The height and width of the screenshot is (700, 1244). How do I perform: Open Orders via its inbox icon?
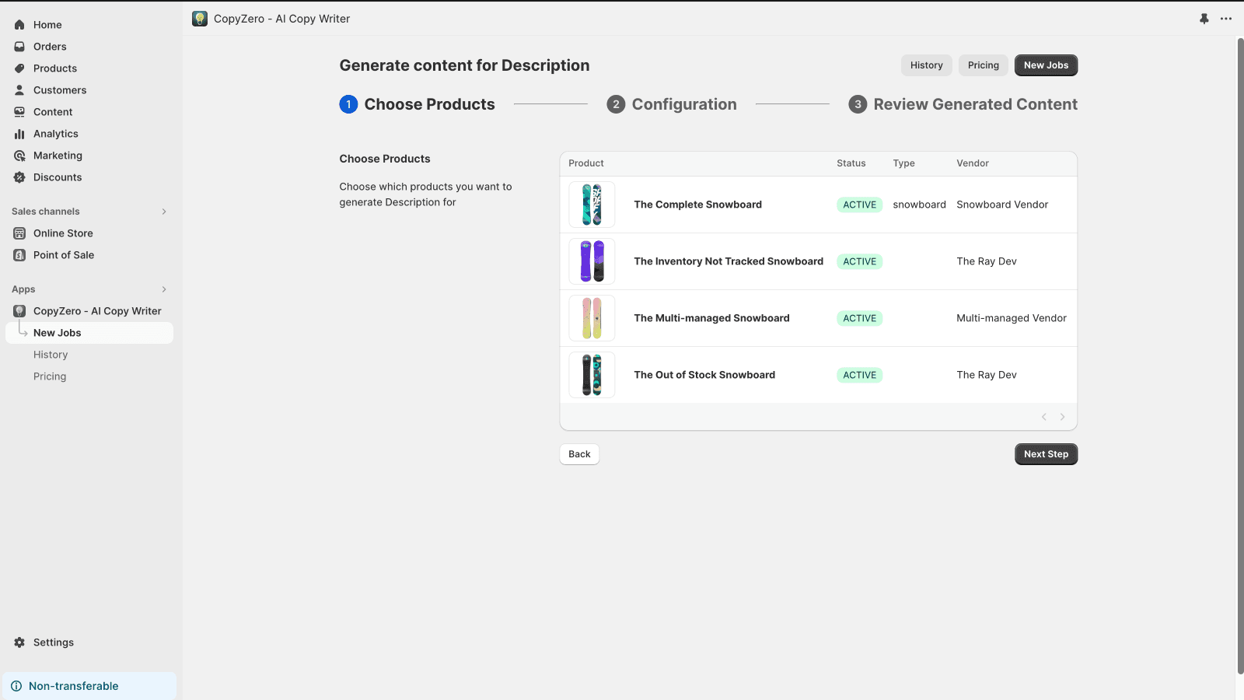click(x=19, y=47)
